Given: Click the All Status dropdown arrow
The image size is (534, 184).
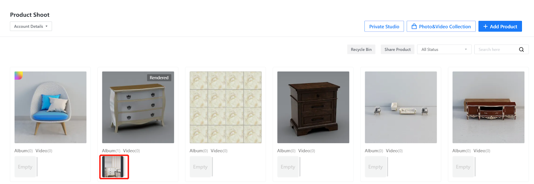Looking at the screenshot, I should tap(466, 50).
